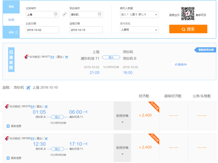
Task: Click 服务信息 icon for flight MU578
Action: pyautogui.click(x=8, y=126)
